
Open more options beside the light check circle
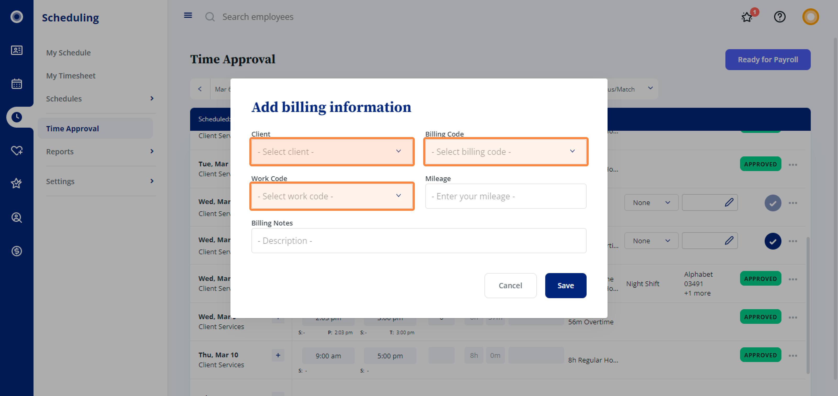point(793,203)
